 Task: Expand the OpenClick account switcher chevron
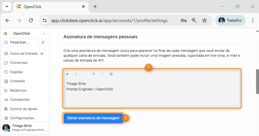(x=44, y=33)
